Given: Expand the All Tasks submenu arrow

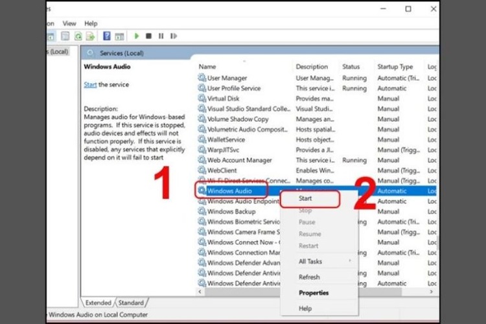Looking at the screenshot, I should coord(351,261).
